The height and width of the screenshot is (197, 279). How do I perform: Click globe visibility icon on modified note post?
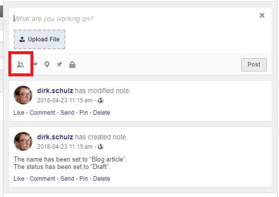tap(101, 100)
